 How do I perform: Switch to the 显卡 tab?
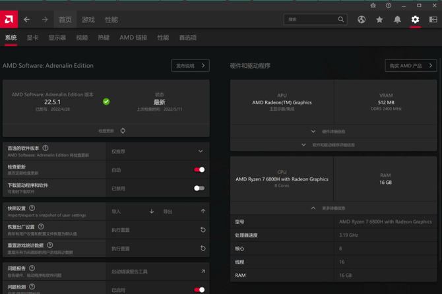tap(32, 38)
